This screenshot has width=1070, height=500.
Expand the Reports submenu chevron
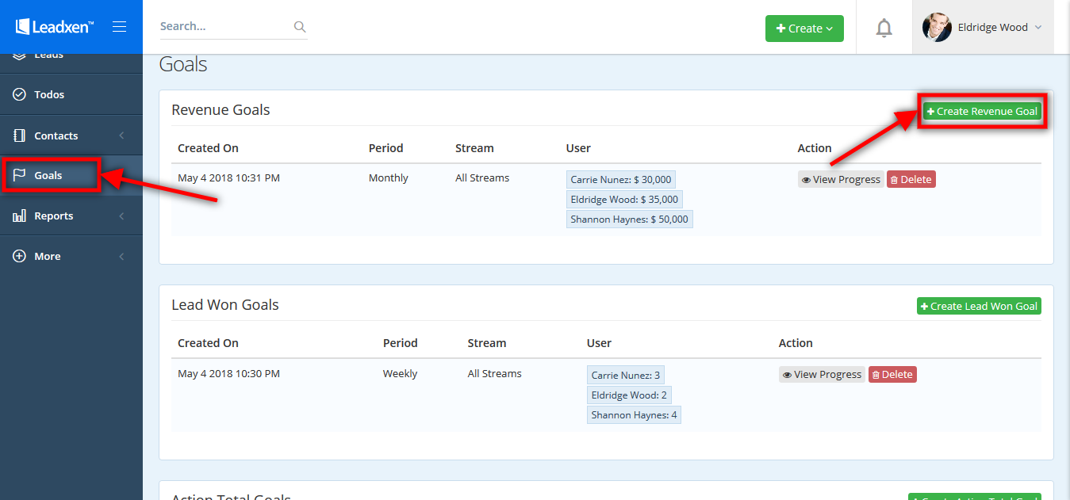click(x=121, y=216)
